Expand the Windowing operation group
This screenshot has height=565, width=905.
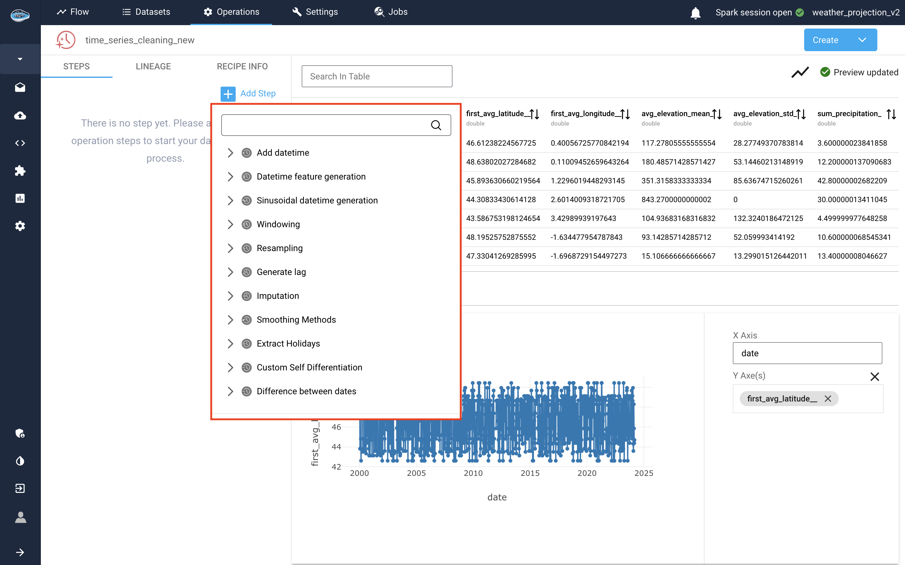230,224
